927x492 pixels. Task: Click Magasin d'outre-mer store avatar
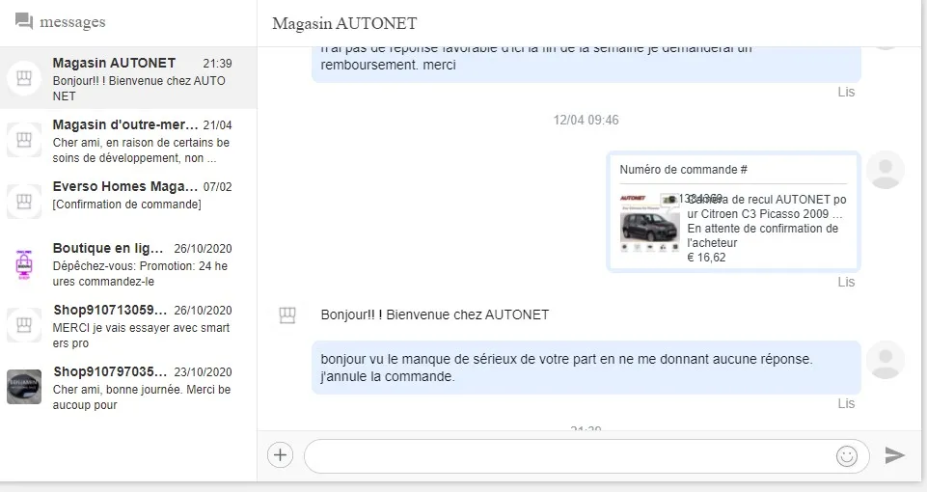[x=24, y=140]
